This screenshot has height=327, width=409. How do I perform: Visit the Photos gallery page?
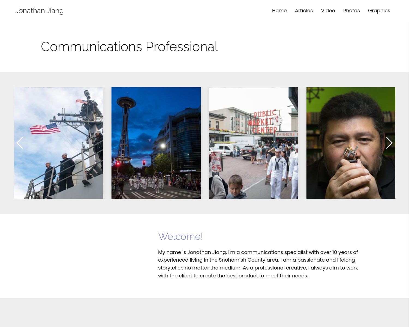pyautogui.click(x=351, y=10)
